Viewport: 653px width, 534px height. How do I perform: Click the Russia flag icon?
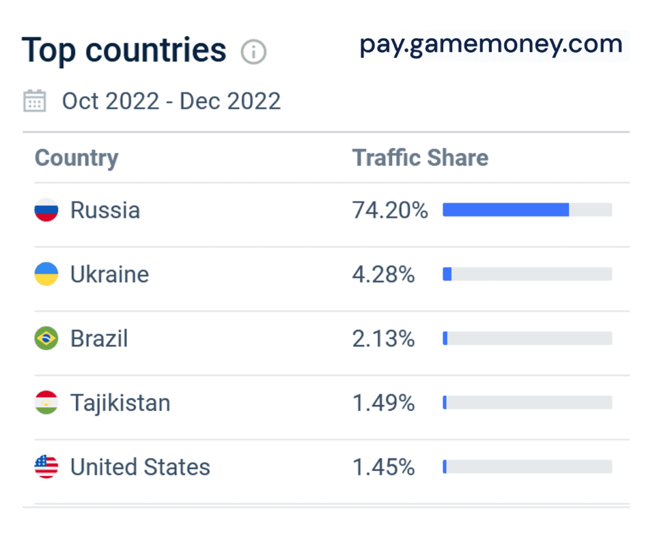[x=46, y=210]
